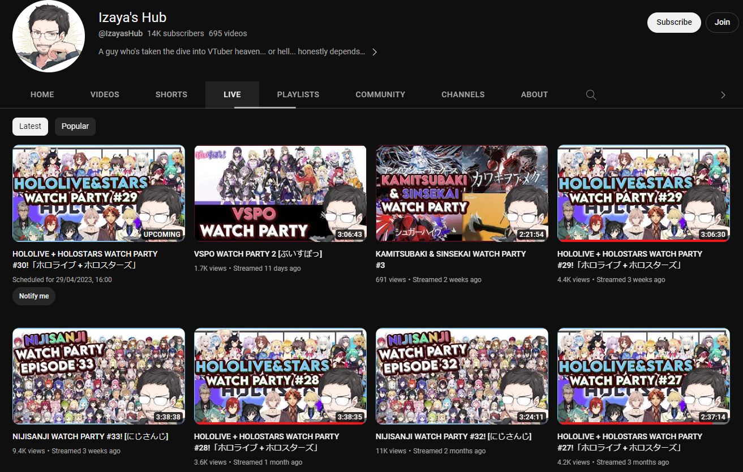Viewport: 743px width, 472px height.
Task: Go to the SHORTS tab
Action: (x=171, y=94)
